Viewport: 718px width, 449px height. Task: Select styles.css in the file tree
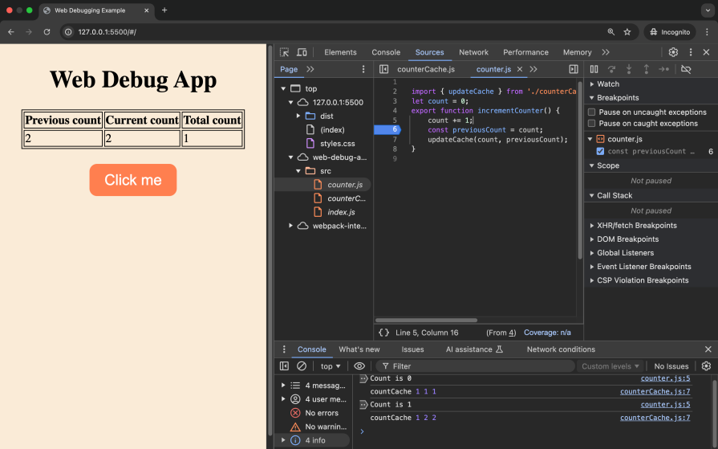tap(338, 144)
